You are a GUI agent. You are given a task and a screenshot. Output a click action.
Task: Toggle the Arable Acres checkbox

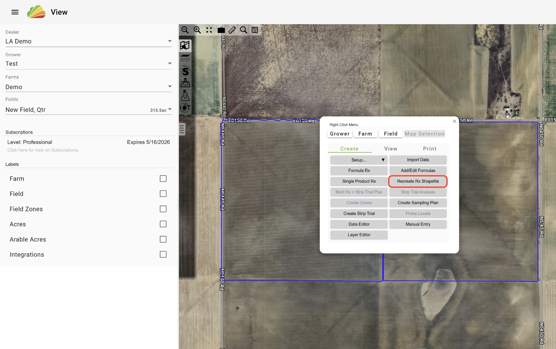(163, 239)
